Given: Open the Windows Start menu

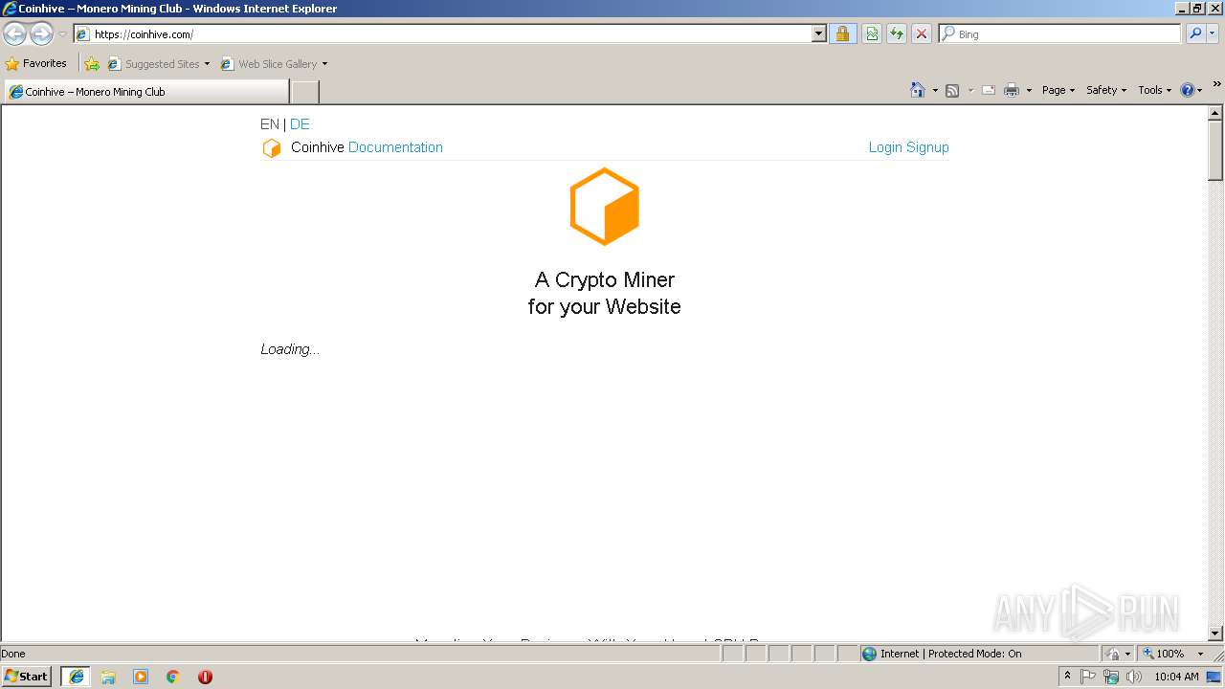Looking at the screenshot, I should coord(27,677).
